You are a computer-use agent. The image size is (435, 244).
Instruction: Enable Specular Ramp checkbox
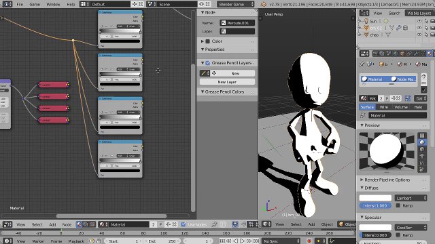(x=398, y=235)
